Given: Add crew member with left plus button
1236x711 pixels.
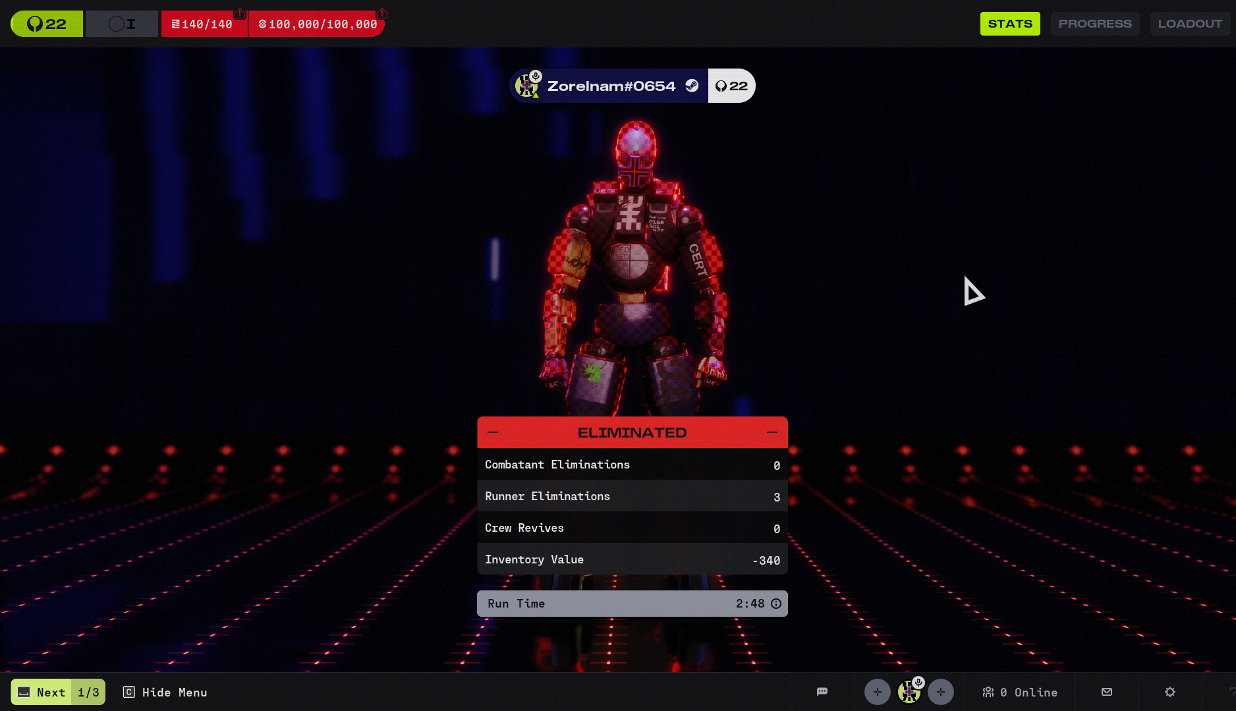Looking at the screenshot, I should tap(878, 692).
